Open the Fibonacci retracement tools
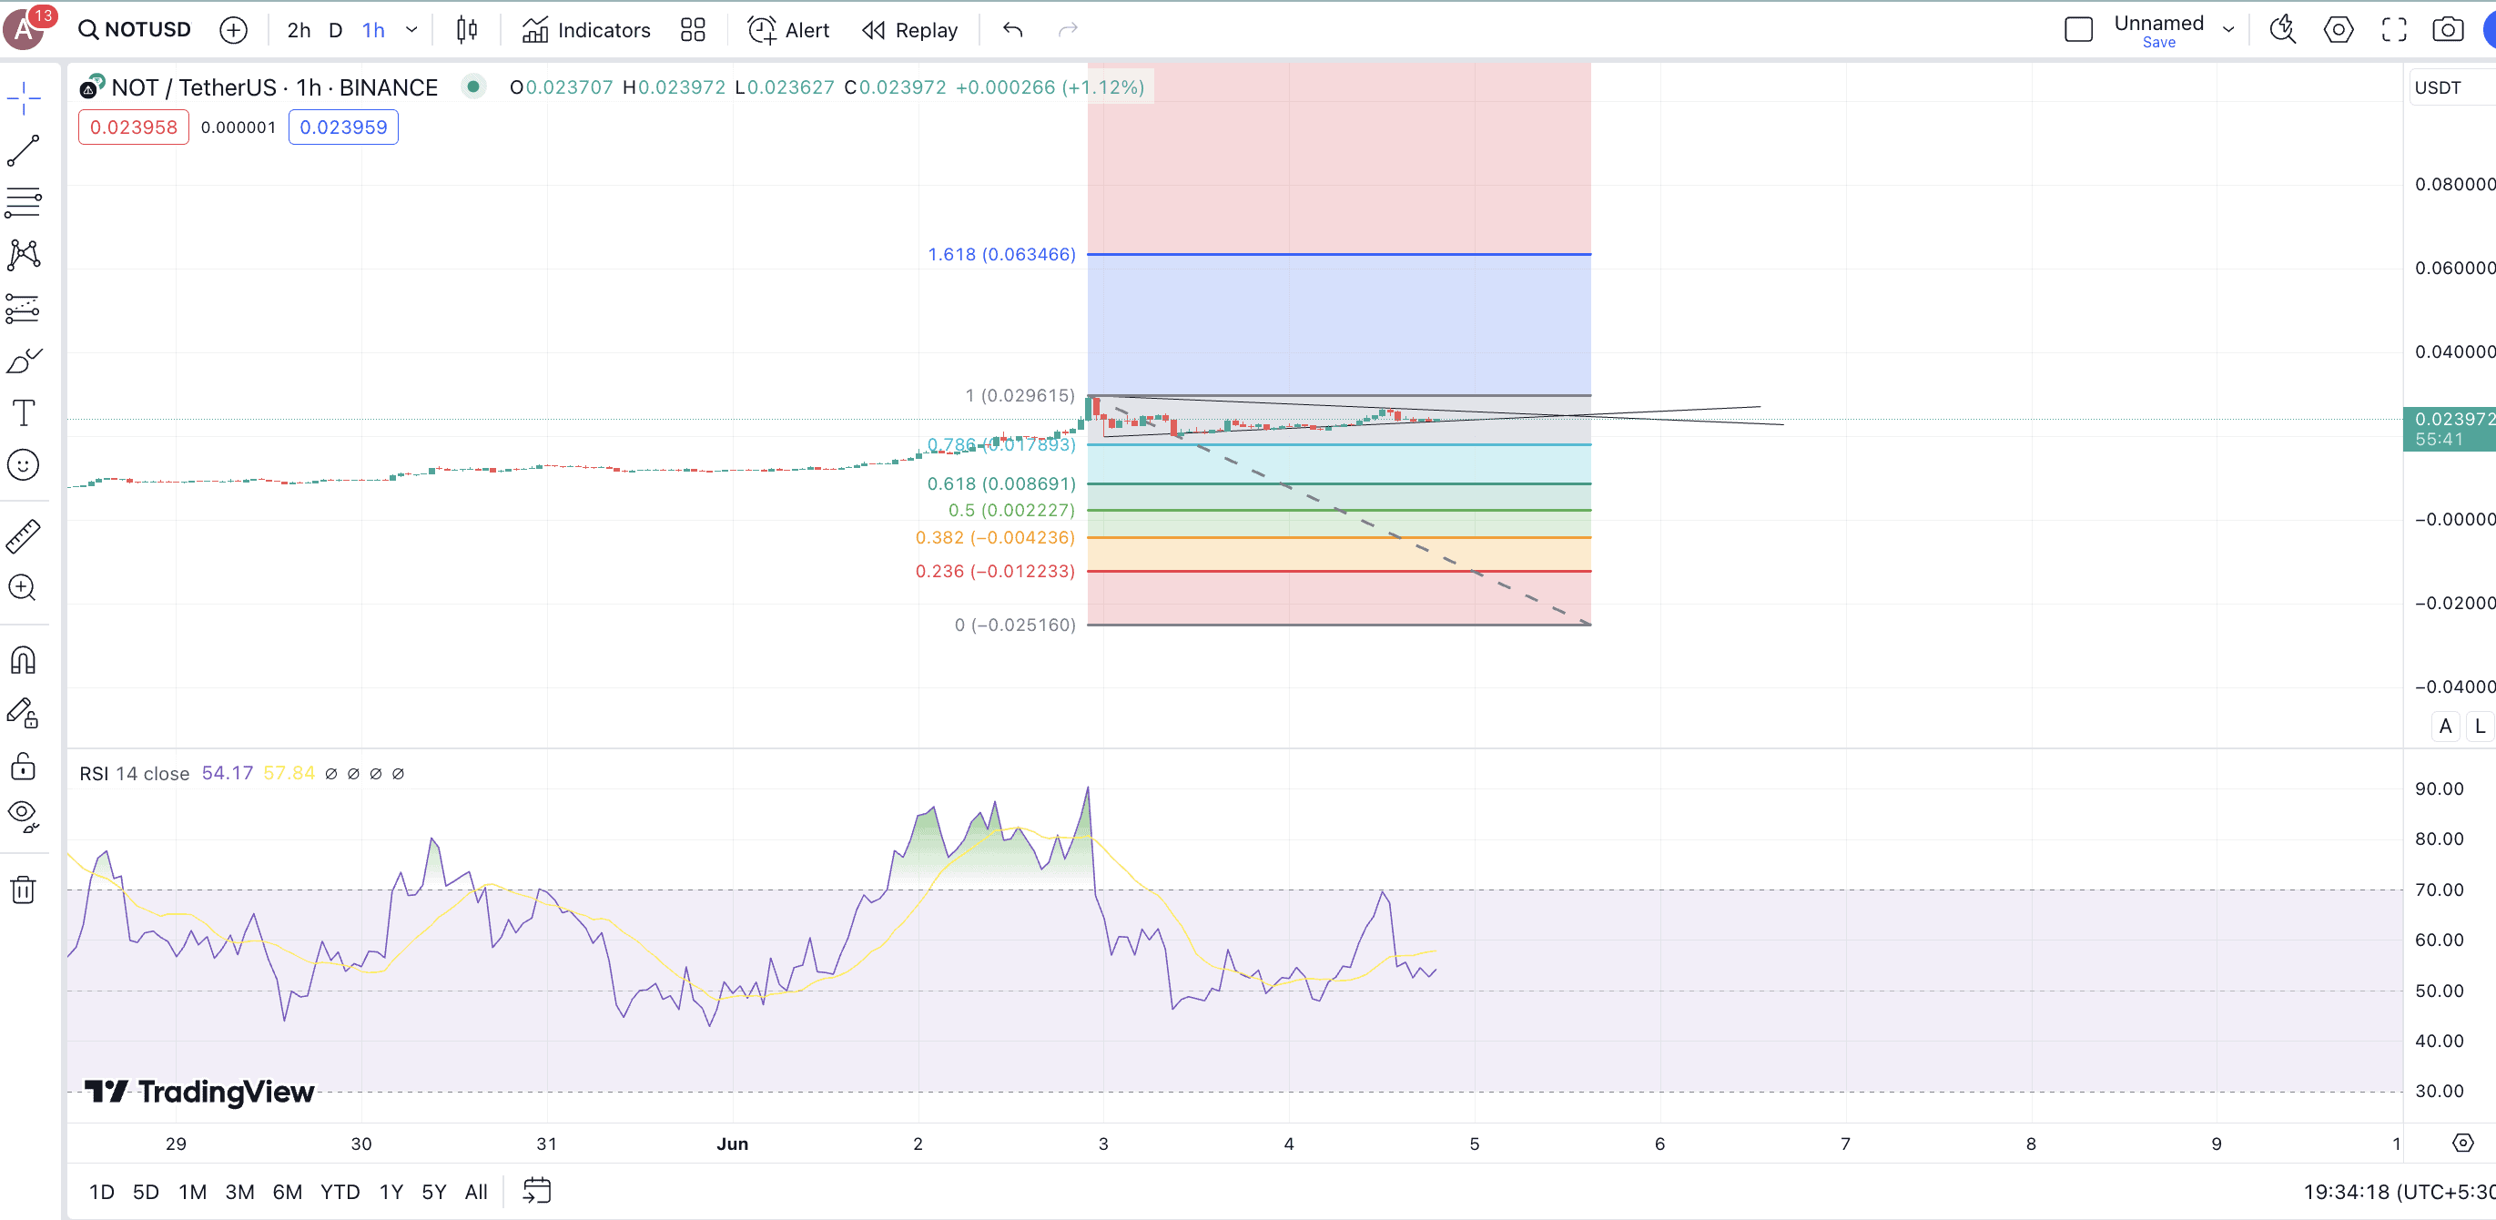 click(24, 201)
